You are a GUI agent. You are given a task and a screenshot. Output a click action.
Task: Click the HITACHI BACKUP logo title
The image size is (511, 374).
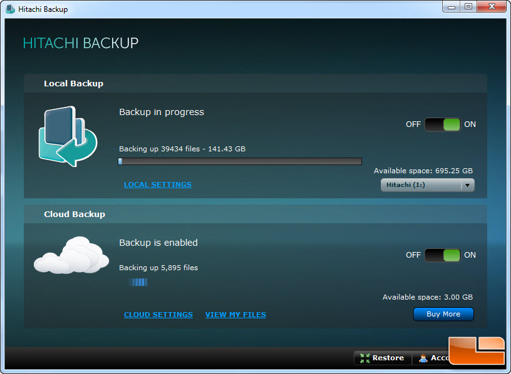coord(81,43)
